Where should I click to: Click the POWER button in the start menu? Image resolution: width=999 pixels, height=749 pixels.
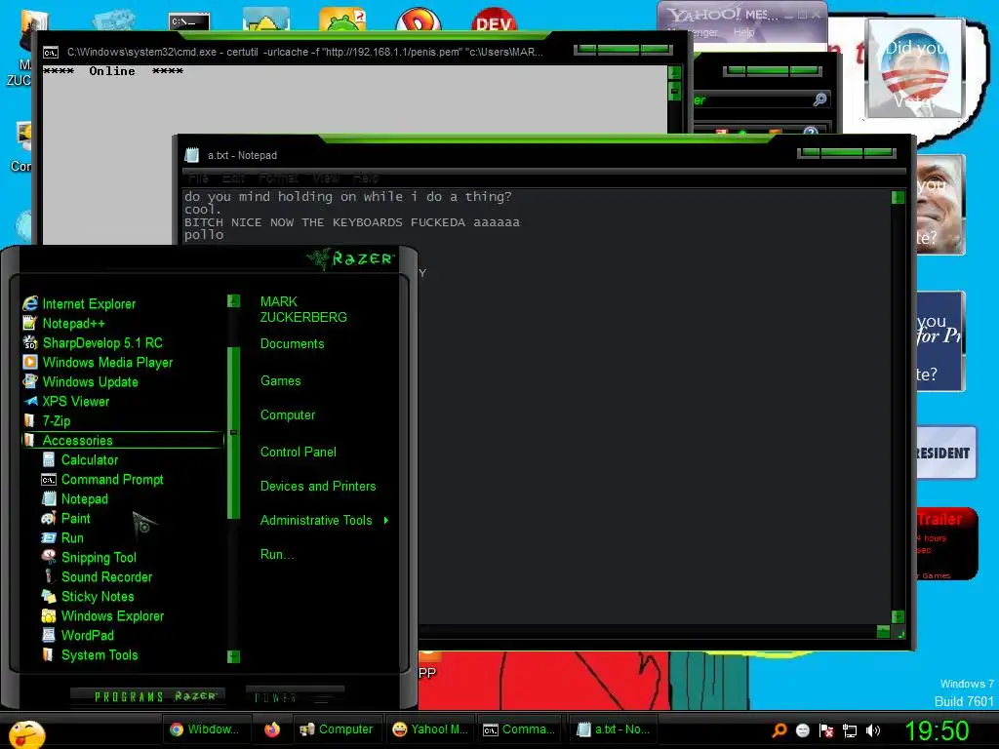[x=295, y=697]
